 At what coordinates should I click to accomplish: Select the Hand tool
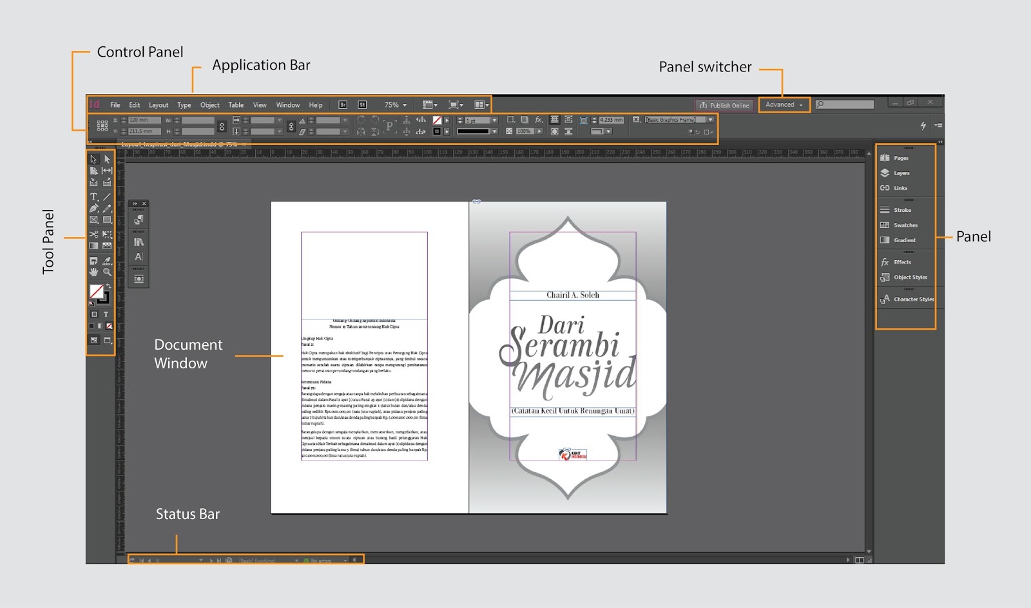pos(93,272)
